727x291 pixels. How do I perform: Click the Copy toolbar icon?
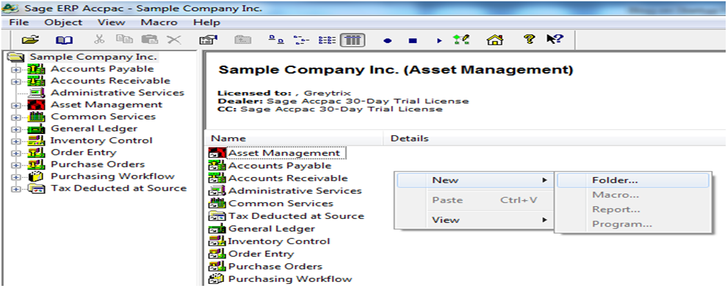pos(124,40)
